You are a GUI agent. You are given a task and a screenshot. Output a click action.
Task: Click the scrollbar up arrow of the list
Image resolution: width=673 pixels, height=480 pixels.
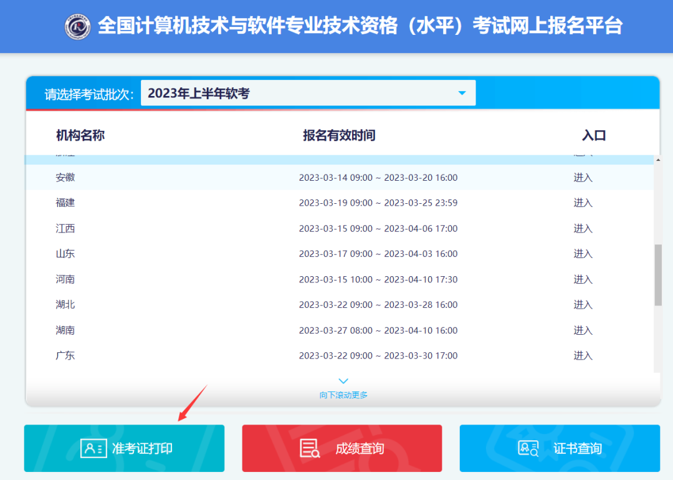[658, 160]
